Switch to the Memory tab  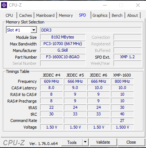pos(66,15)
